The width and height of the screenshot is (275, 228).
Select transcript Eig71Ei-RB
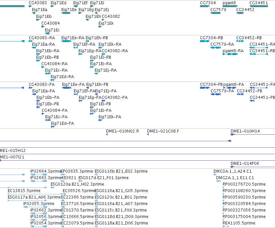(x=100, y=57)
